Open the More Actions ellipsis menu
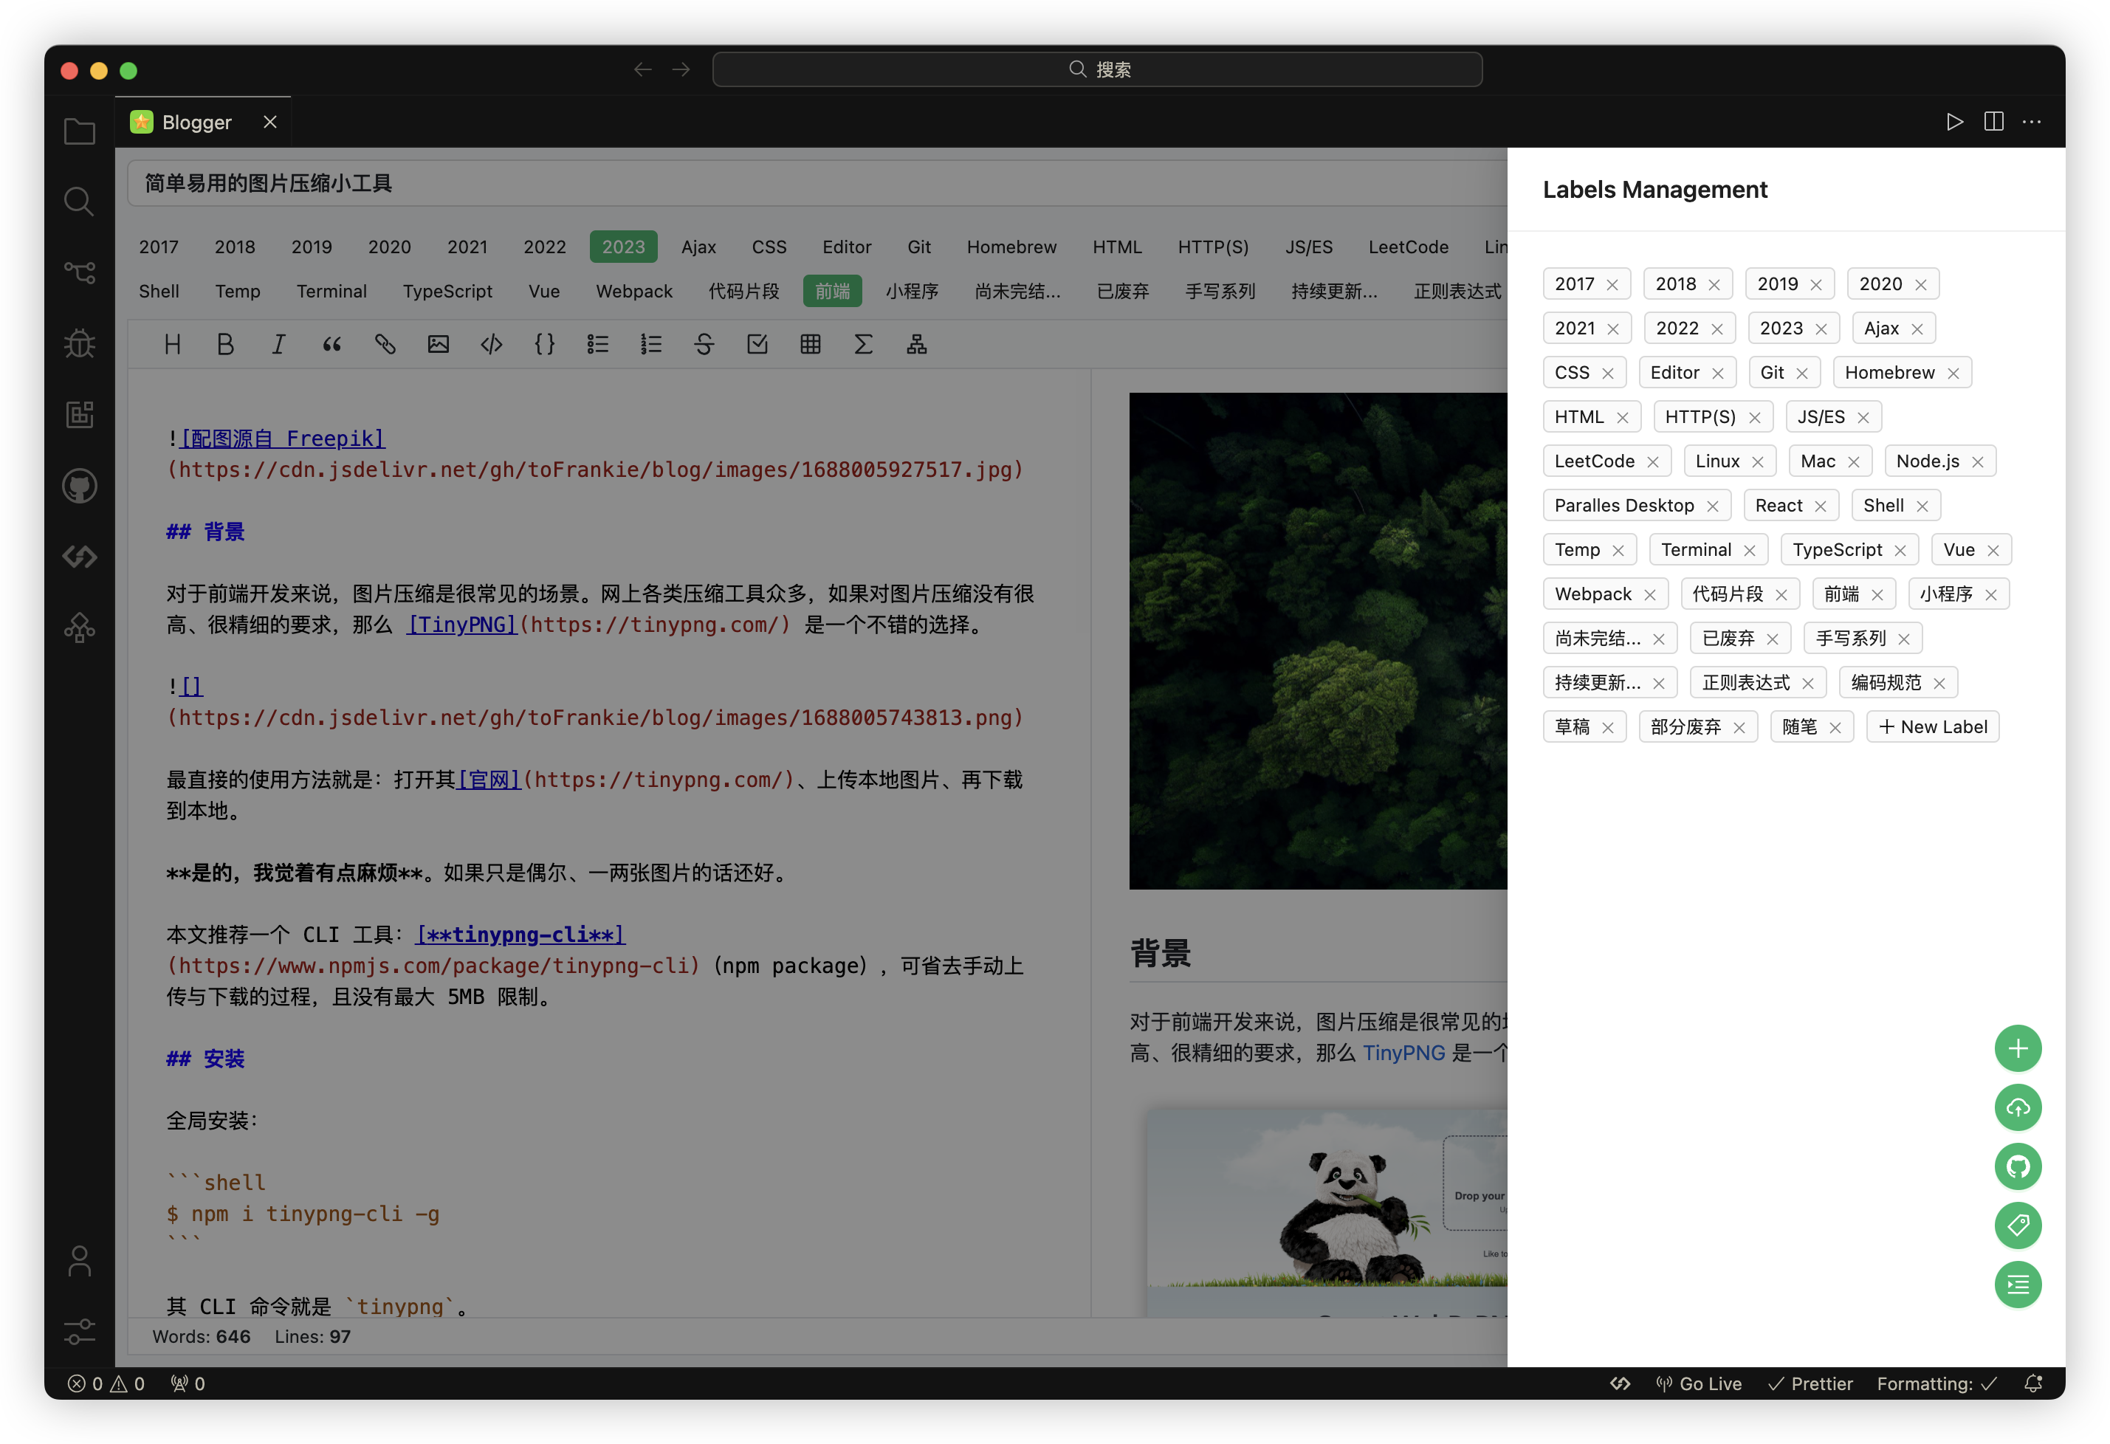 [2032, 122]
